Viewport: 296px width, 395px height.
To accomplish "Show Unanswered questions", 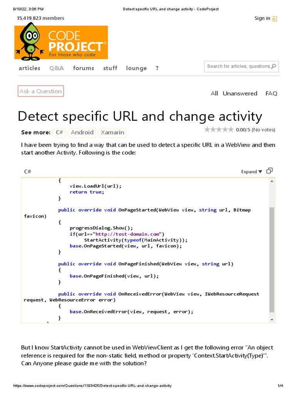I will tap(240, 93).
